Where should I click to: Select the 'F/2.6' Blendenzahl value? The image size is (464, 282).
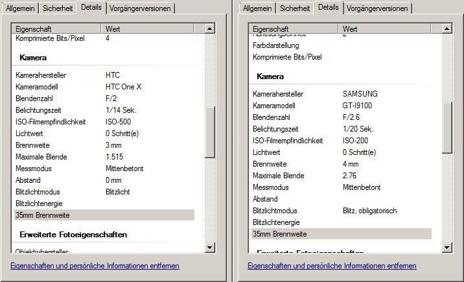coord(351,117)
